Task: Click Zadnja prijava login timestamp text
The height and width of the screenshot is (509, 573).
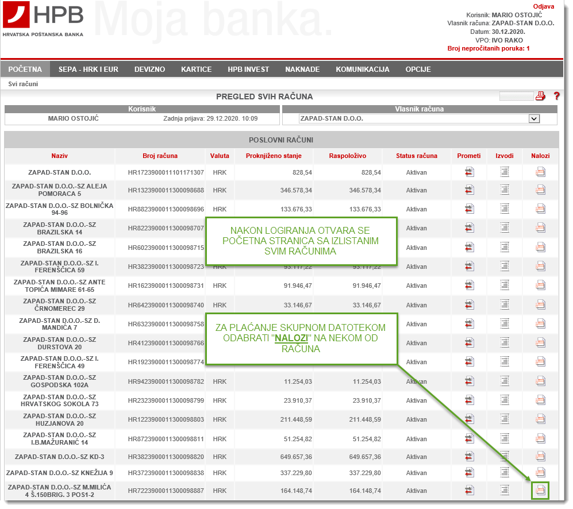Action: (210, 118)
